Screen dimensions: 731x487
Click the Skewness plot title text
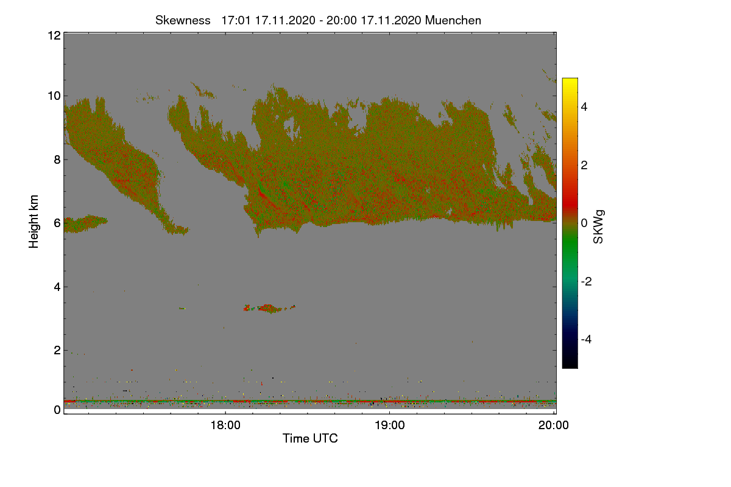318,20
